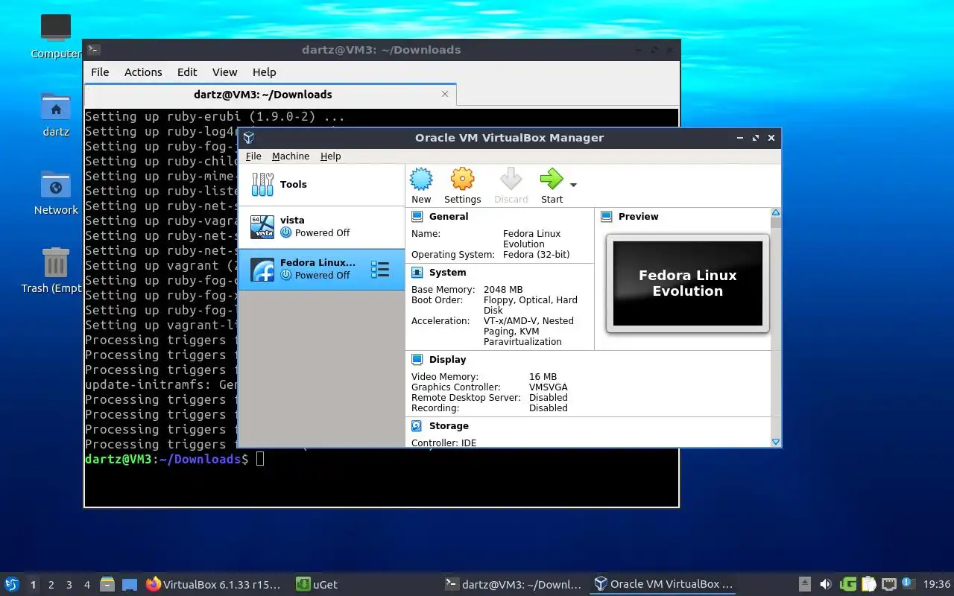Click the details pane scroll-up arrow
Image resolution: width=954 pixels, height=596 pixels.
pos(776,213)
